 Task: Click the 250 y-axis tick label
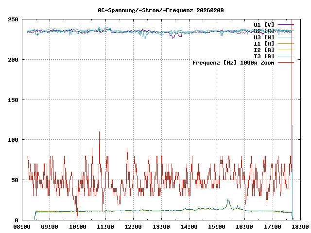13,19
